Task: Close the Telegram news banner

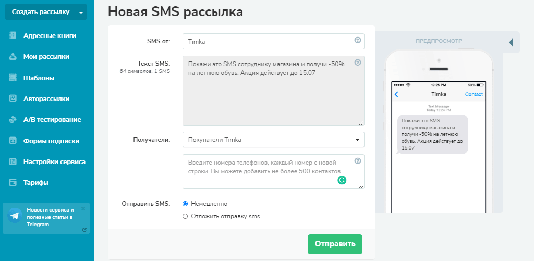Action: [83, 208]
